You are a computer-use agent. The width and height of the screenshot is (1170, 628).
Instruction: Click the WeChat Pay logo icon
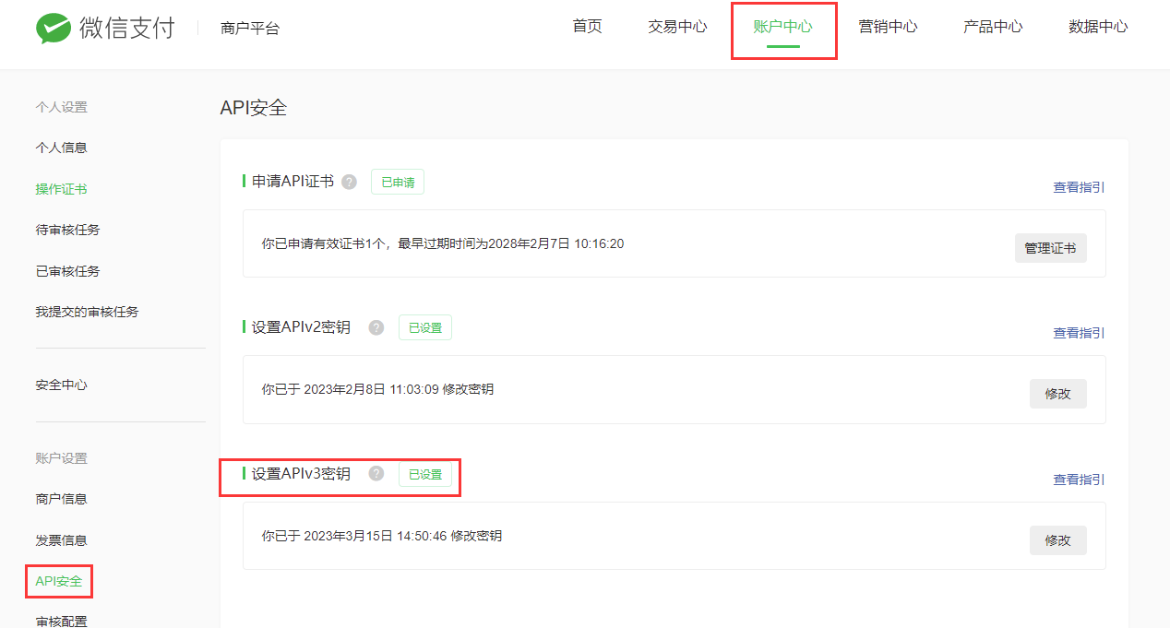pos(54,28)
